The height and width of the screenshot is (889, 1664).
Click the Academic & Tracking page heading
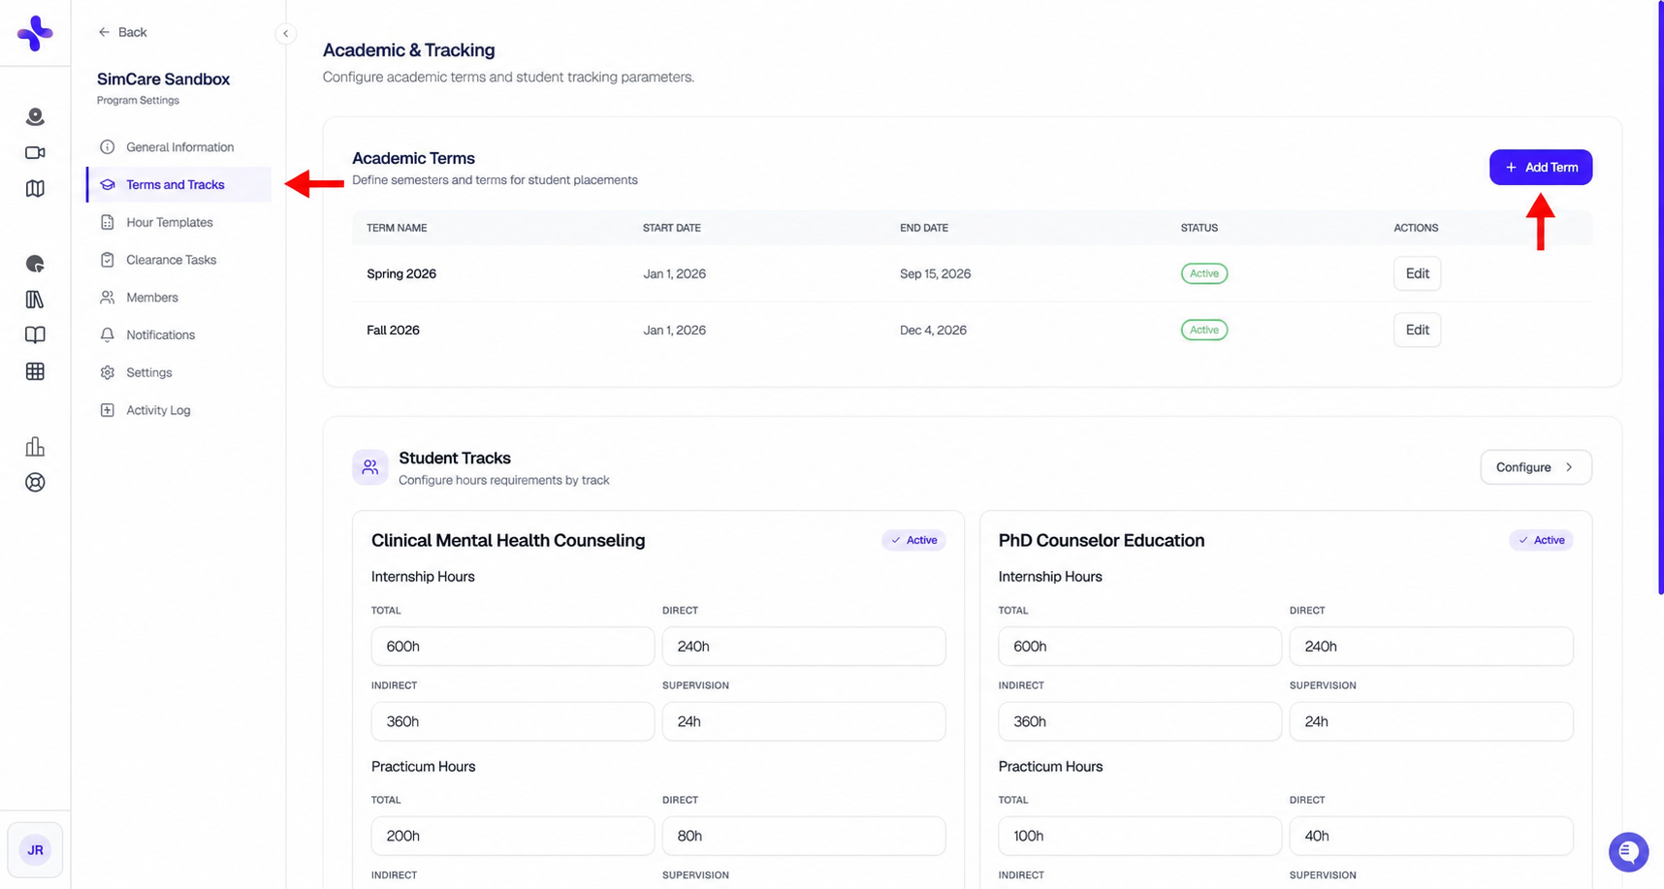[x=408, y=49]
